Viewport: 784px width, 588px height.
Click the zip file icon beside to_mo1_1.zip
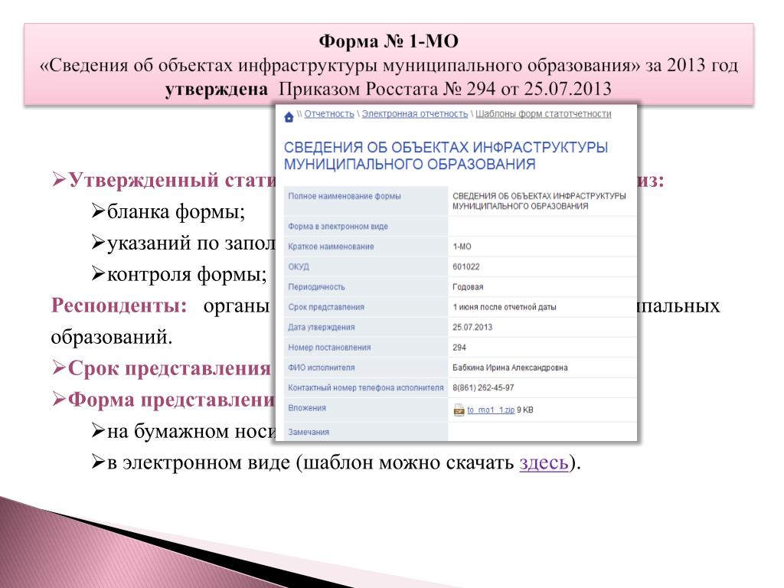[x=459, y=410]
